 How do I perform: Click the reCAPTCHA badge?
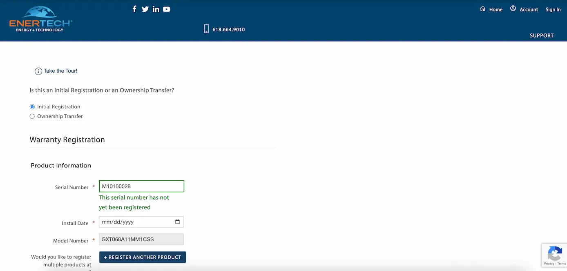click(x=554, y=255)
